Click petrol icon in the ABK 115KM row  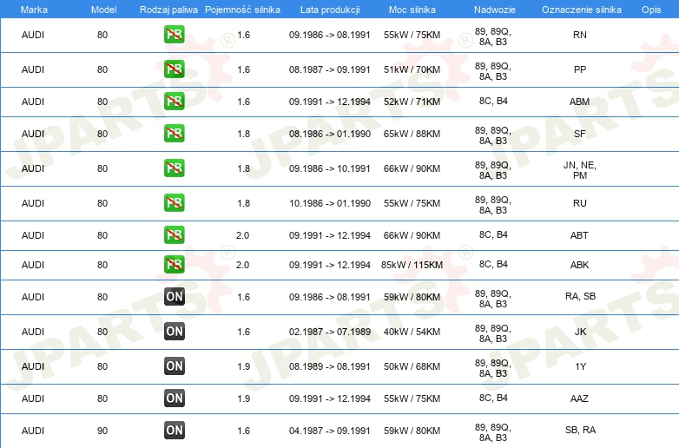tap(174, 265)
